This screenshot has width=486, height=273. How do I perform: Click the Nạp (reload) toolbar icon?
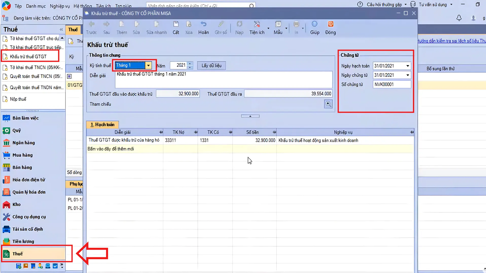[x=239, y=24]
